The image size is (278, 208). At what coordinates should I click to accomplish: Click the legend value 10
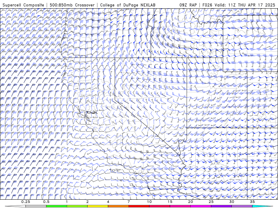pyautogui.click(x=149, y=202)
